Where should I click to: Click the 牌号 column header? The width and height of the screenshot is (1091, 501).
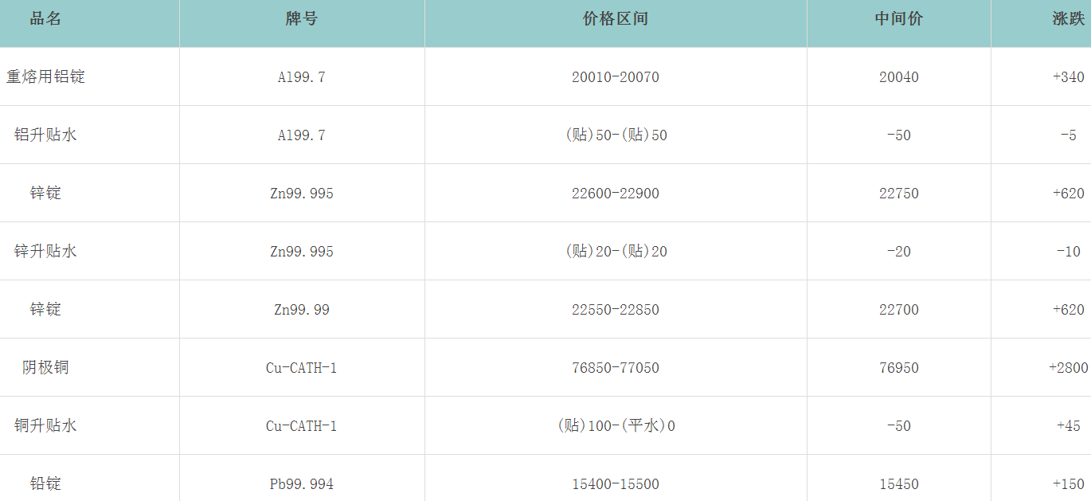(301, 19)
